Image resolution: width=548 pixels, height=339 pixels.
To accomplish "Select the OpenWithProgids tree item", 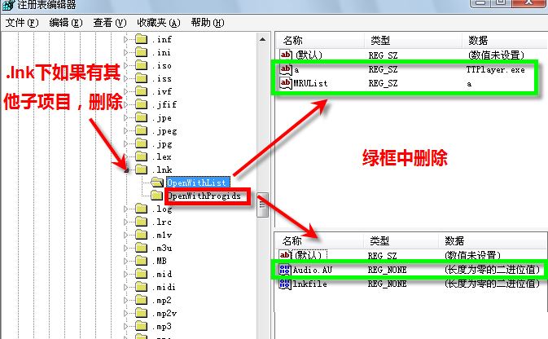I will pyautogui.click(x=204, y=196).
